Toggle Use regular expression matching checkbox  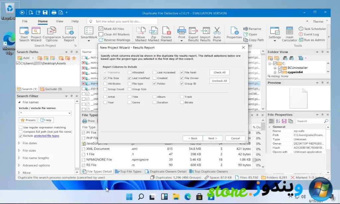tap(21, 127)
